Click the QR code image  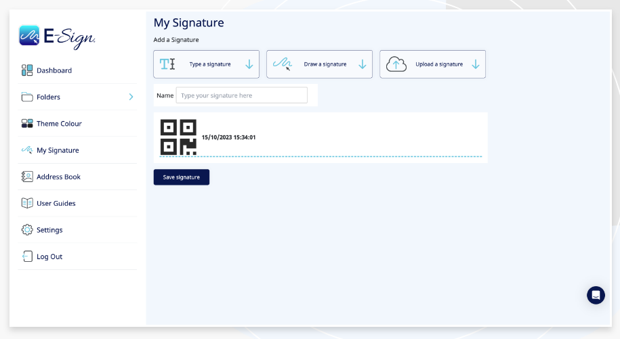[x=178, y=137]
